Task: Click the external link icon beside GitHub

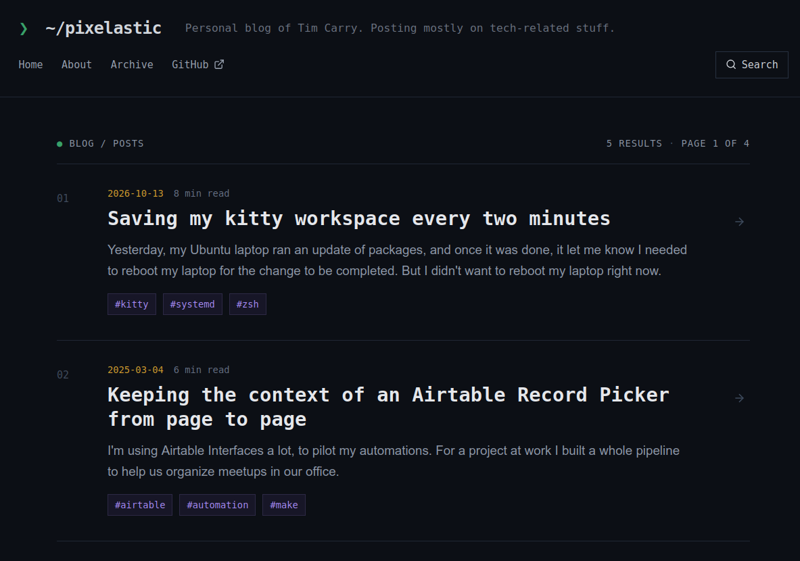Action: pyautogui.click(x=219, y=64)
